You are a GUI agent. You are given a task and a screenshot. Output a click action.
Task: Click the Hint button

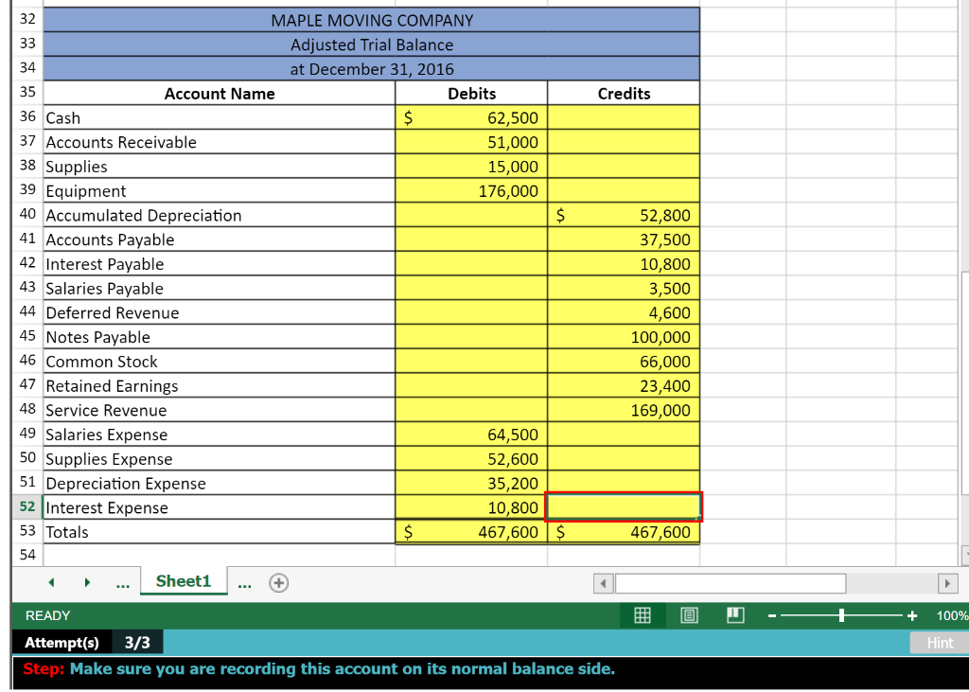[940, 643]
